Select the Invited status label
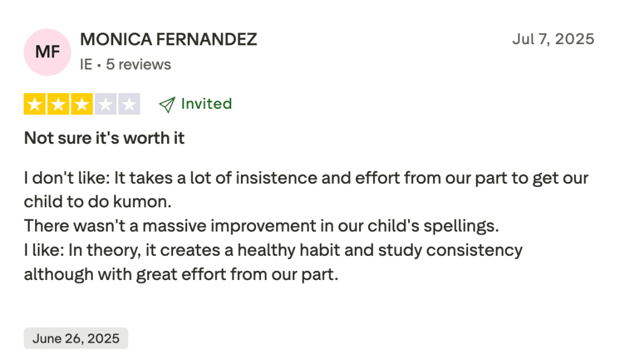Viewport: 620px width, 364px height. tap(206, 103)
